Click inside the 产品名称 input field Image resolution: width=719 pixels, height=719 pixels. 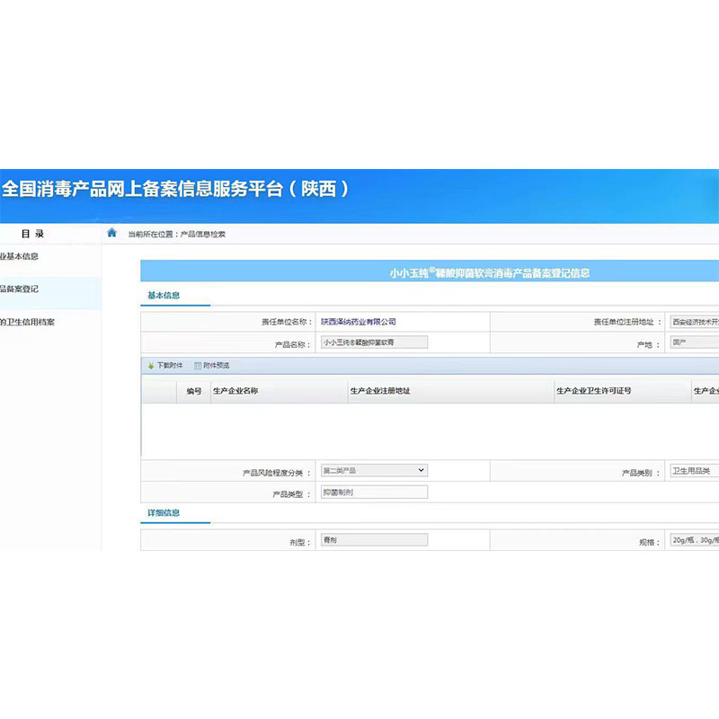pyautogui.click(x=374, y=342)
